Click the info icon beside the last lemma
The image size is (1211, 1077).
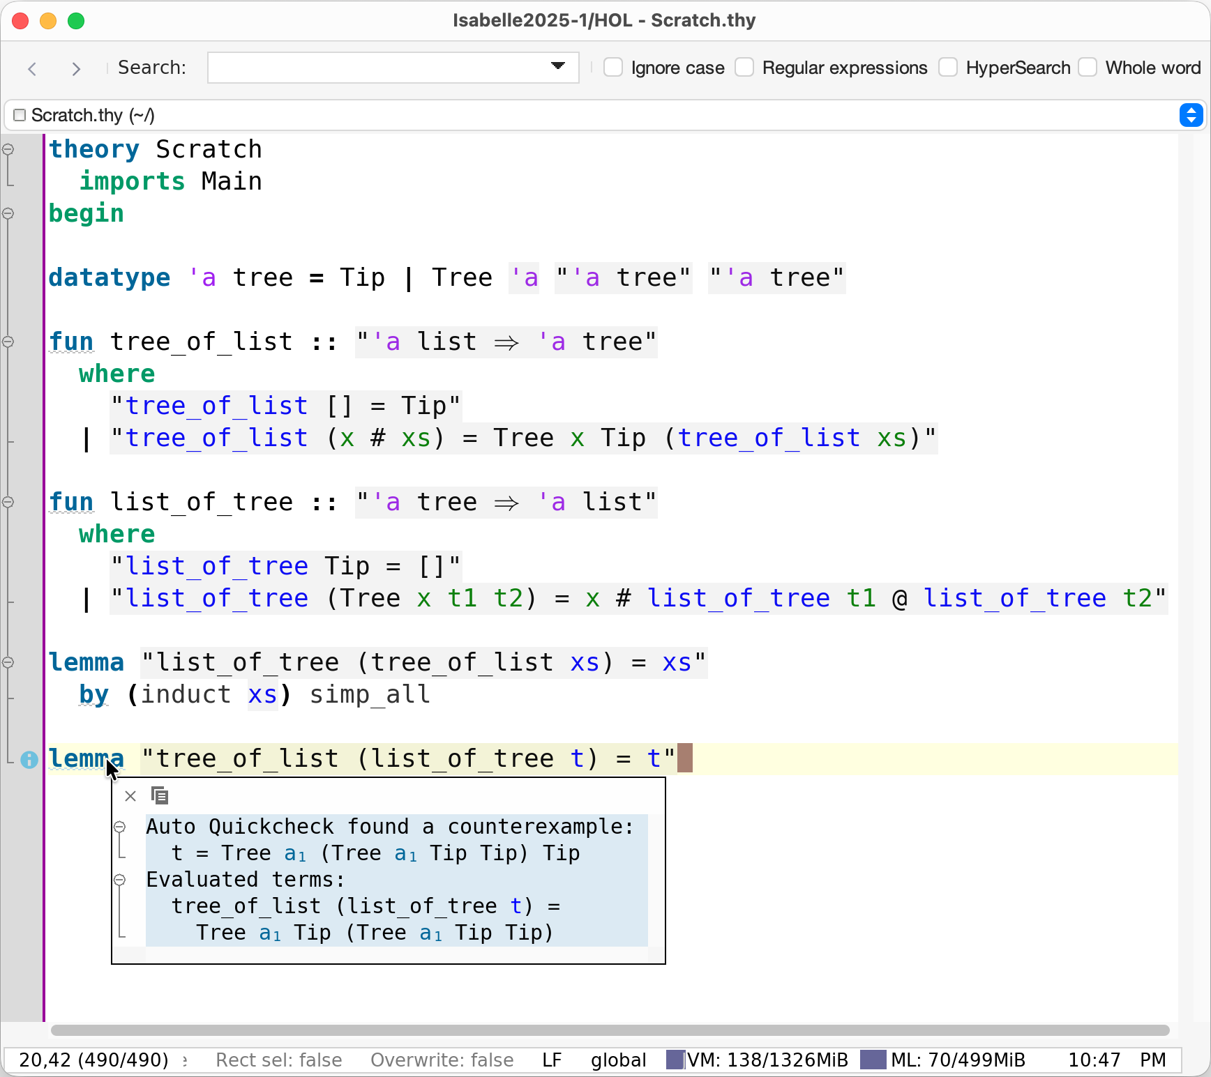(29, 759)
